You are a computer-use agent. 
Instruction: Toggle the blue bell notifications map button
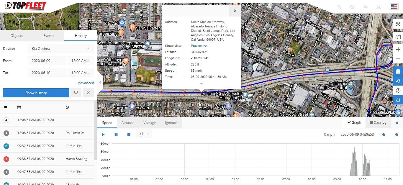[x=398, y=100]
